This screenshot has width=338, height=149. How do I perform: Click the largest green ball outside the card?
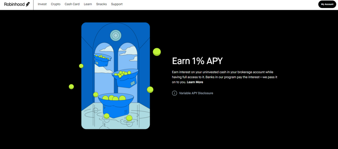tap(156, 52)
